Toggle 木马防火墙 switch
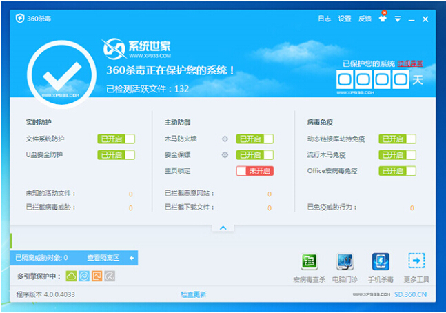 click(x=255, y=139)
